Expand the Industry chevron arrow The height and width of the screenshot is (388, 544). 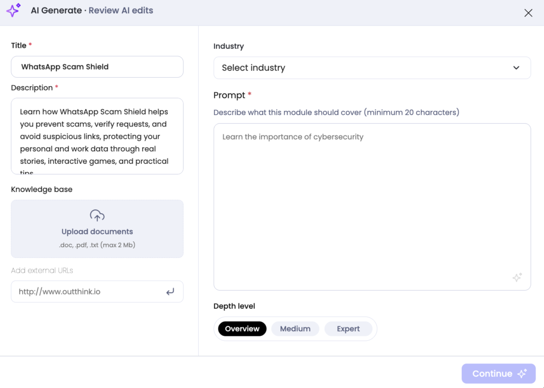pyautogui.click(x=516, y=68)
